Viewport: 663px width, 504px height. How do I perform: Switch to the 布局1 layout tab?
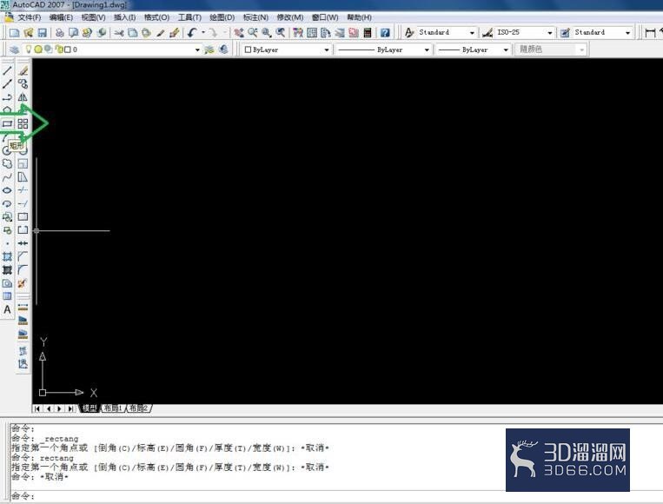click(x=112, y=408)
